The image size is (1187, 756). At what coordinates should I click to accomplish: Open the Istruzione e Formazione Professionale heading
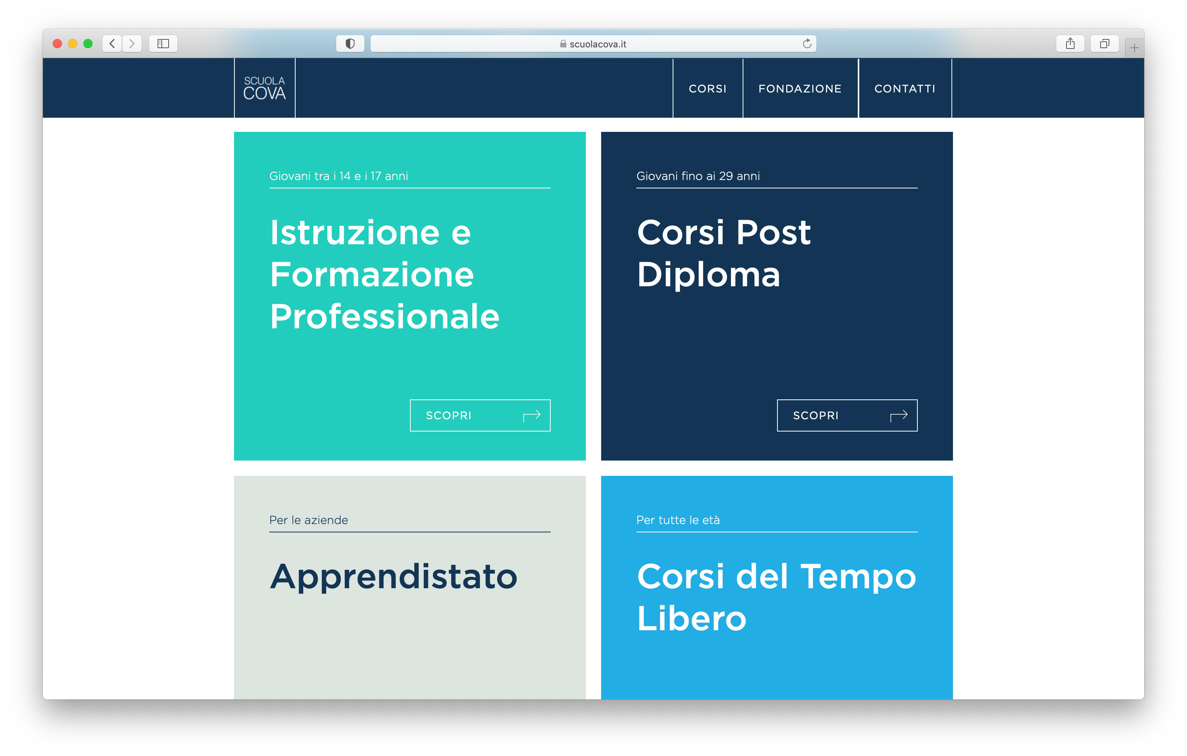384,274
